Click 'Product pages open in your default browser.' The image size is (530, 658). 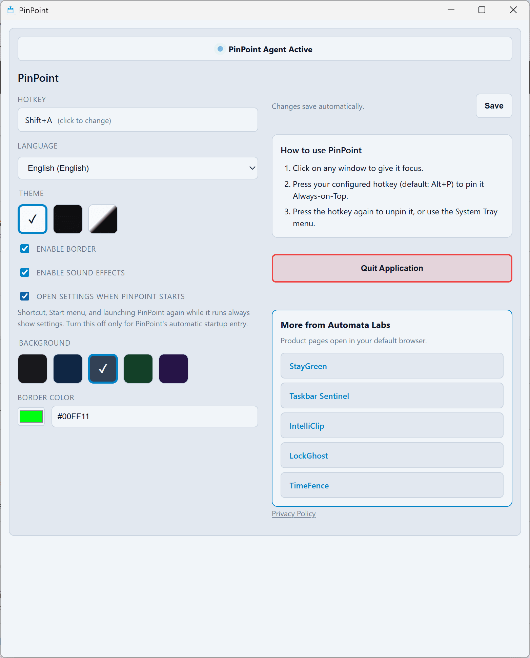(x=354, y=341)
